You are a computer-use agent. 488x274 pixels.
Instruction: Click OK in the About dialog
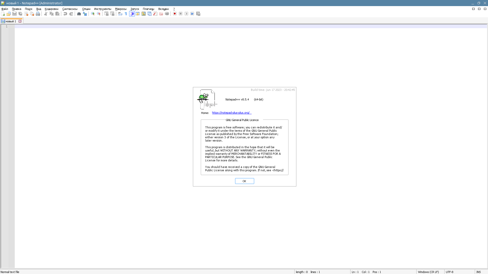[245, 181]
